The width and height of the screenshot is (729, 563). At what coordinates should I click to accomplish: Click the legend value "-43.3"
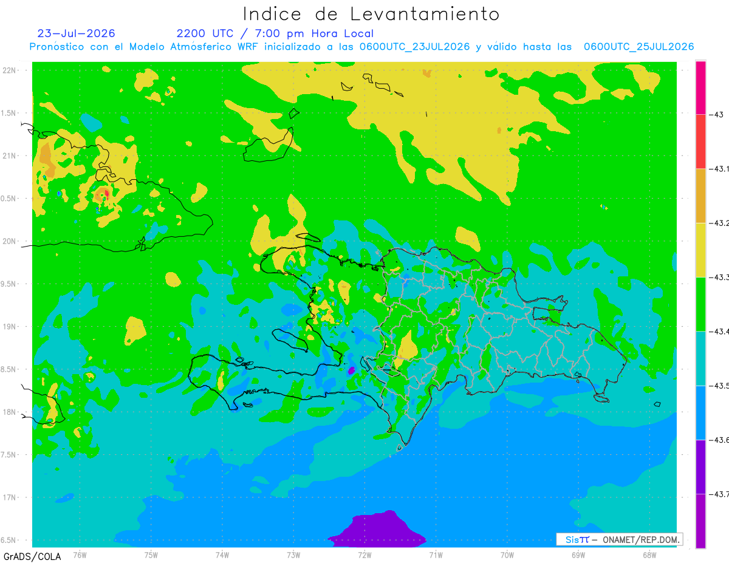tap(719, 277)
